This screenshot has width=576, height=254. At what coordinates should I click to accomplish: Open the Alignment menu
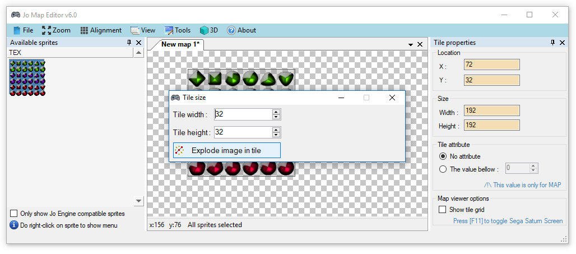click(101, 30)
